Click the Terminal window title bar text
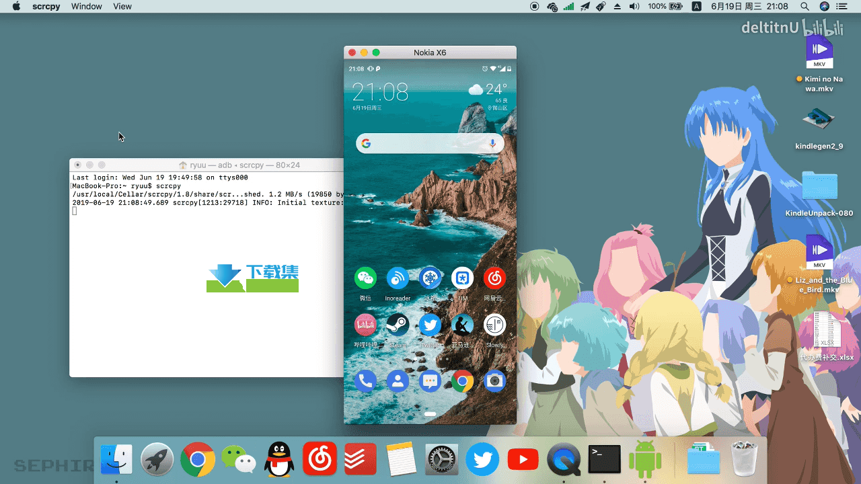The width and height of the screenshot is (861, 484). click(245, 165)
